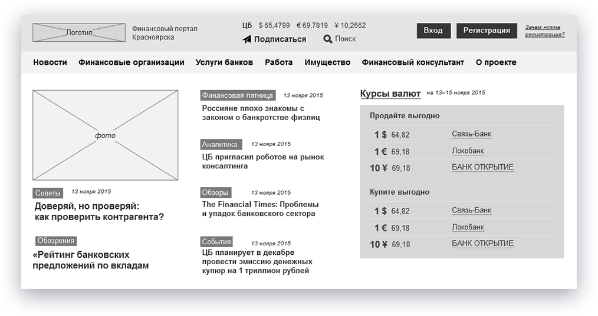Go to the Работа section

pyautogui.click(x=279, y=62)
